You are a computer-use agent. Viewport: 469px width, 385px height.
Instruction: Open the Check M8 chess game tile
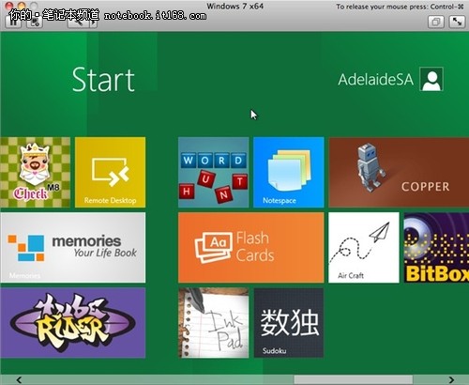(35, 172)
